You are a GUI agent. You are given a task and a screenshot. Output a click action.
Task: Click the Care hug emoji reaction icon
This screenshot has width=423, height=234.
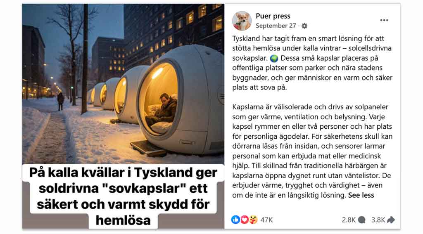253,220
